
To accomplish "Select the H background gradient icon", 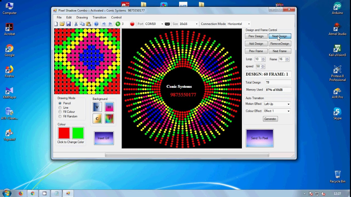I will pyautogui.click(x=109, y=107).
